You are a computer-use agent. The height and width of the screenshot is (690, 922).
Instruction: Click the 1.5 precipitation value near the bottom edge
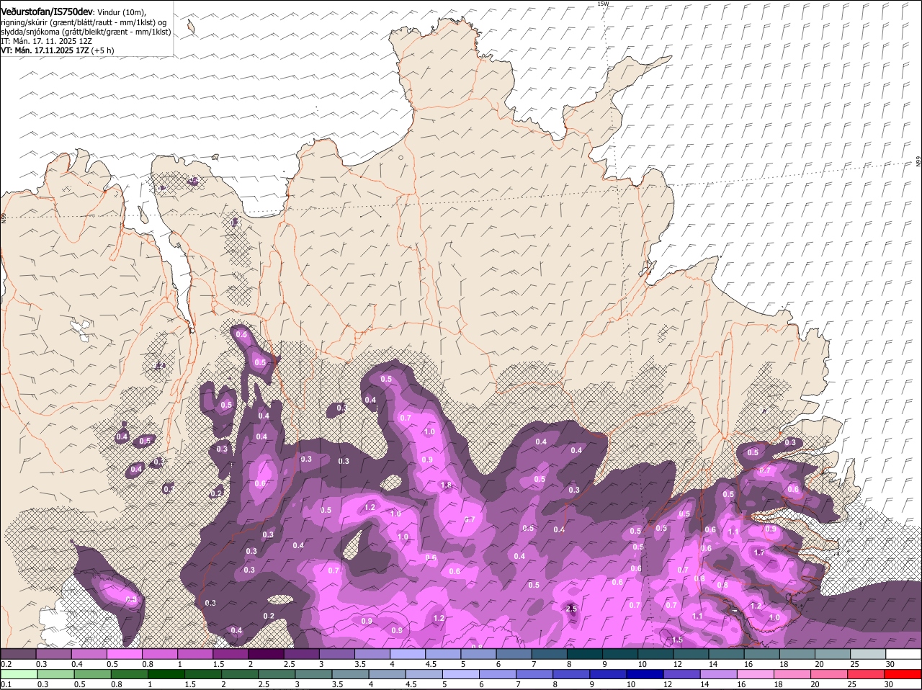click(x=677, y=640)
